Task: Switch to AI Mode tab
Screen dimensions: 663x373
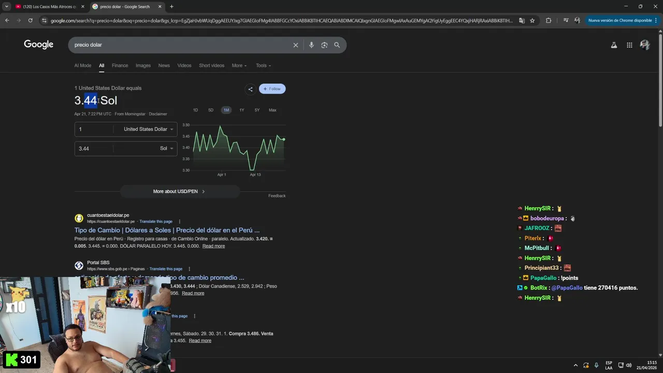Action: pos(82,65)
